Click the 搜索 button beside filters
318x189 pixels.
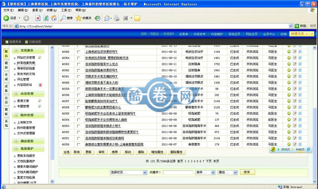[247, 172]
